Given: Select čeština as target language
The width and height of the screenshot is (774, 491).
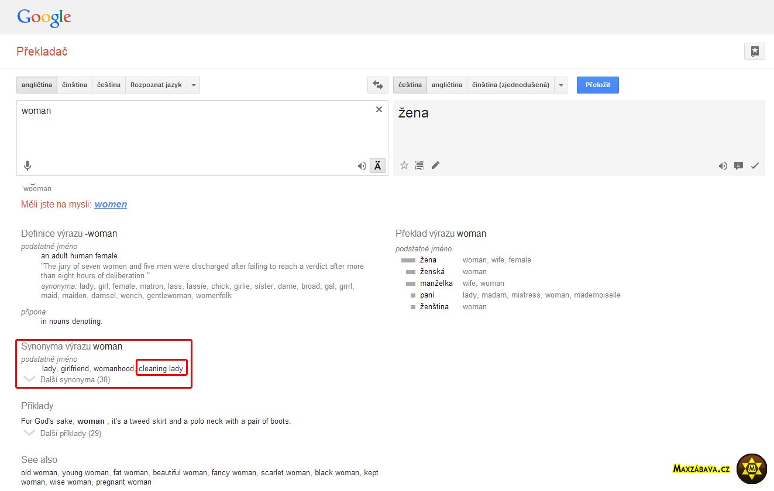Looking at the screenshot, I should (410, 85).
